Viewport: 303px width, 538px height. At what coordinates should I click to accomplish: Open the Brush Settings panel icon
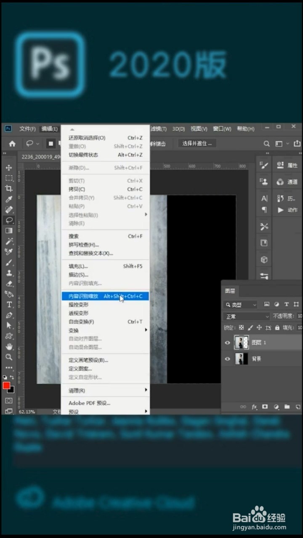(x=264, y=165)
